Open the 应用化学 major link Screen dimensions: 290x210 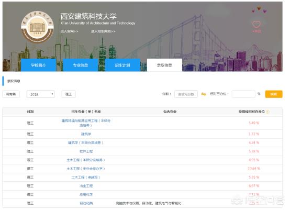pos(86,195)
